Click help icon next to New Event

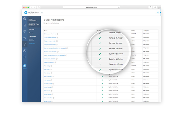tap(51, 70)
